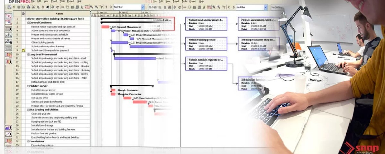
Task: Select the 'Submit monthly requests for' network node
Action: [x=206, y=64]
